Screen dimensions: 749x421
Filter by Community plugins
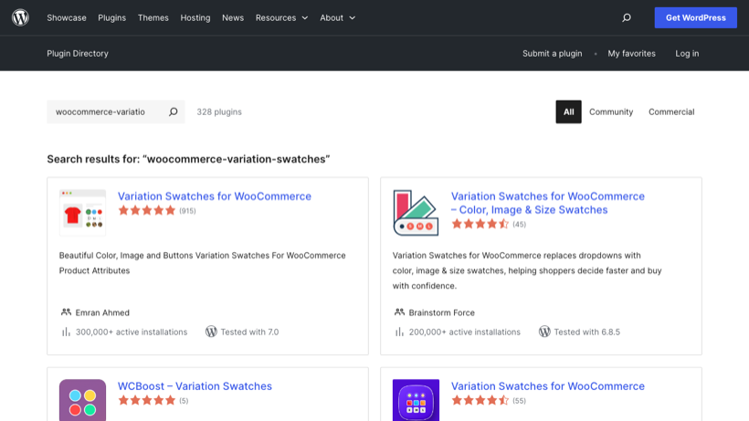(611, 111)
